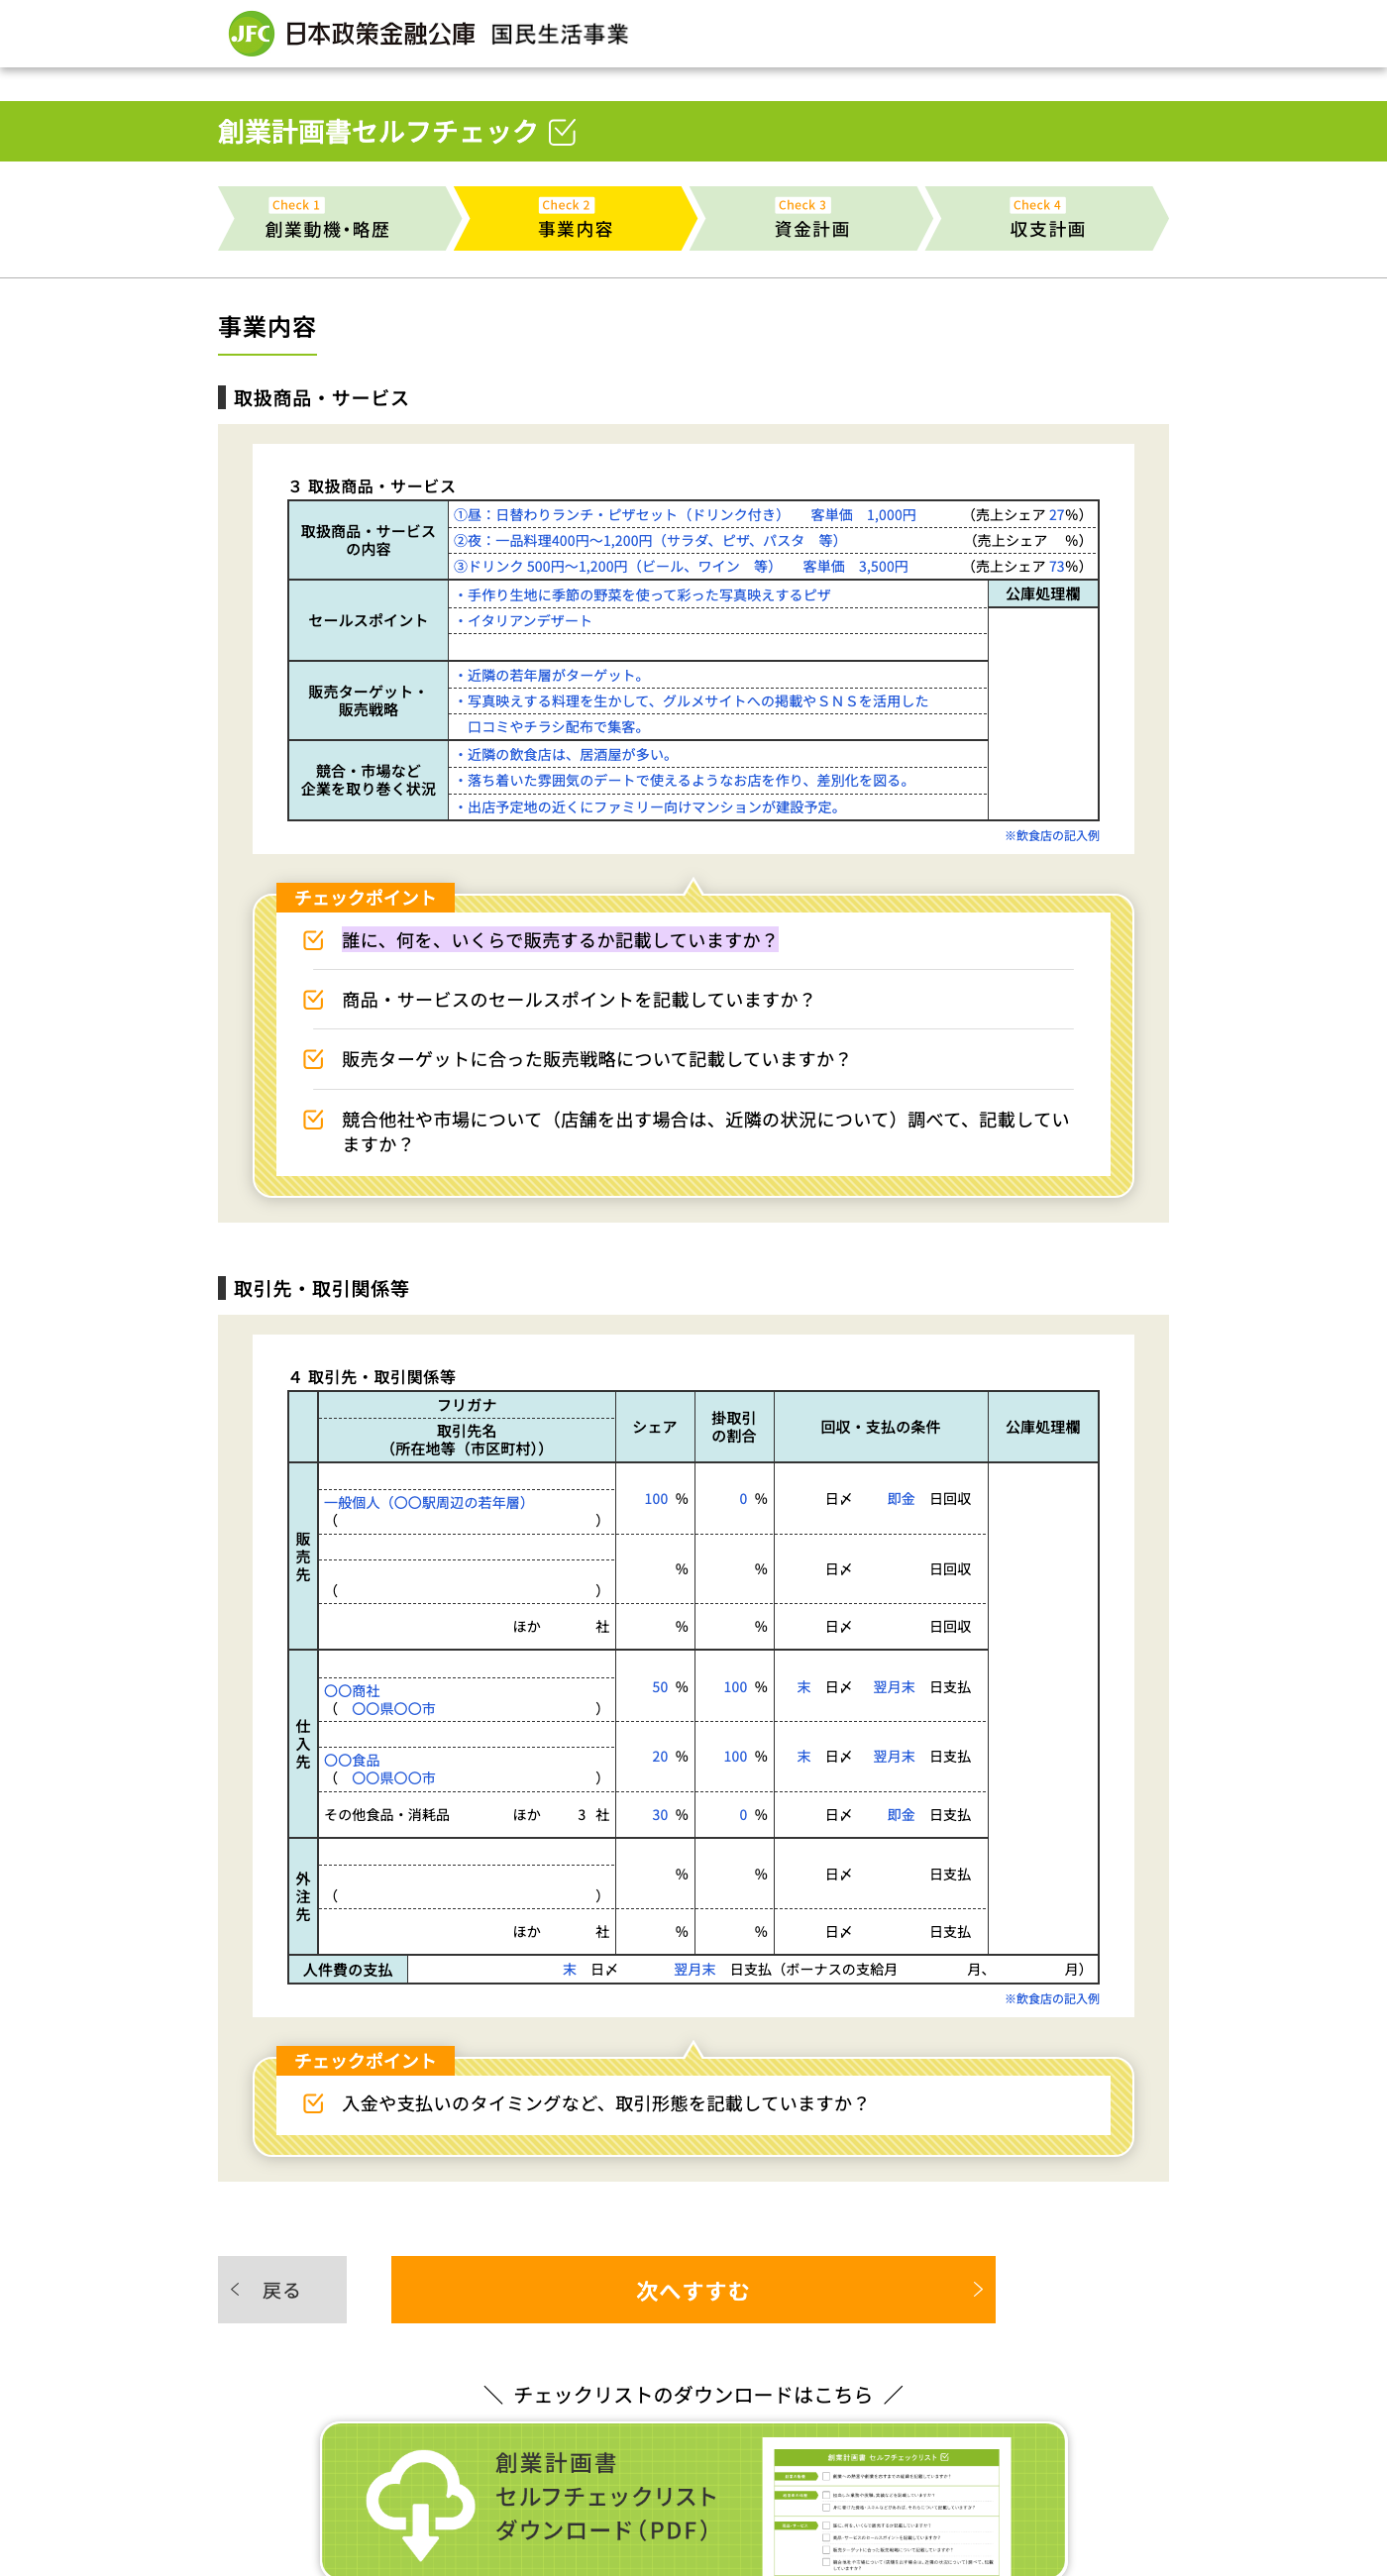Click the 〇〇食品 supplier entry
The height and width of the screenshot is (2576, 1387).
[352, 1760]
